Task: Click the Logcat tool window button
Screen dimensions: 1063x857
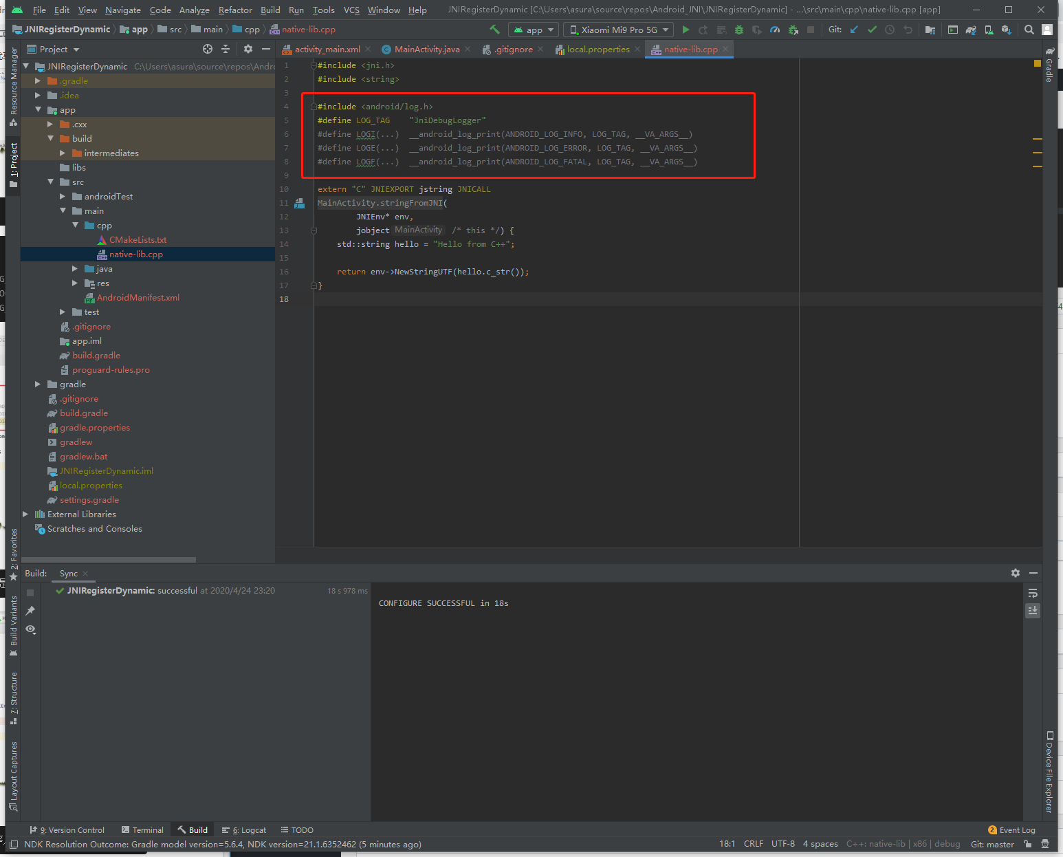Action: tap(244, 830)
